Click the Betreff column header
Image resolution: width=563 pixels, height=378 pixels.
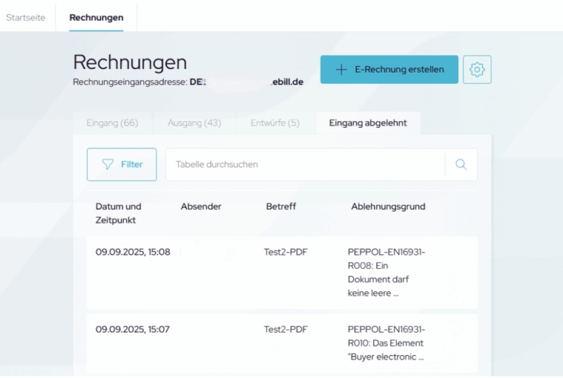pyautogui.click(x=281, y=206)
